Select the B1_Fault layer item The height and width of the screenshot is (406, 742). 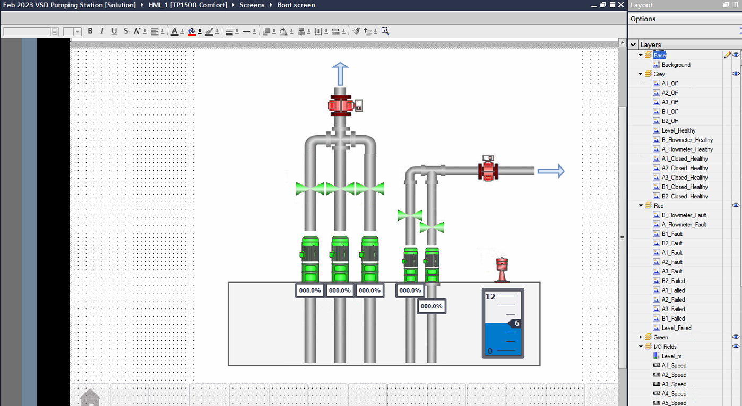pos(672,234)
